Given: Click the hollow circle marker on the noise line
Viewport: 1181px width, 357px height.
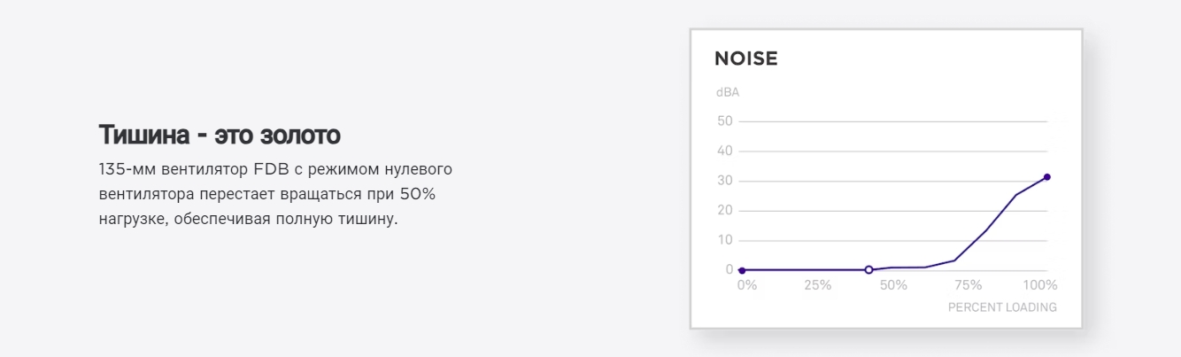Looking at the screenshot, I should click(868, 269).
